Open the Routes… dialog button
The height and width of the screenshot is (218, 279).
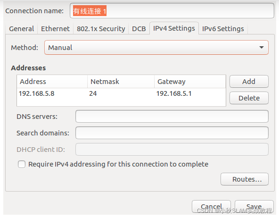point(245,179)
